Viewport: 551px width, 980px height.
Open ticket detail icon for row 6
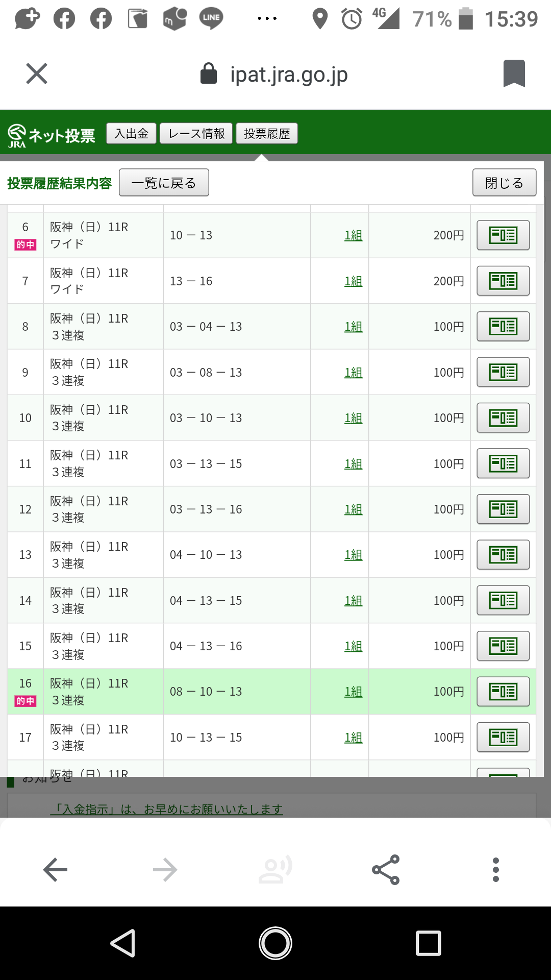(503, 235)
